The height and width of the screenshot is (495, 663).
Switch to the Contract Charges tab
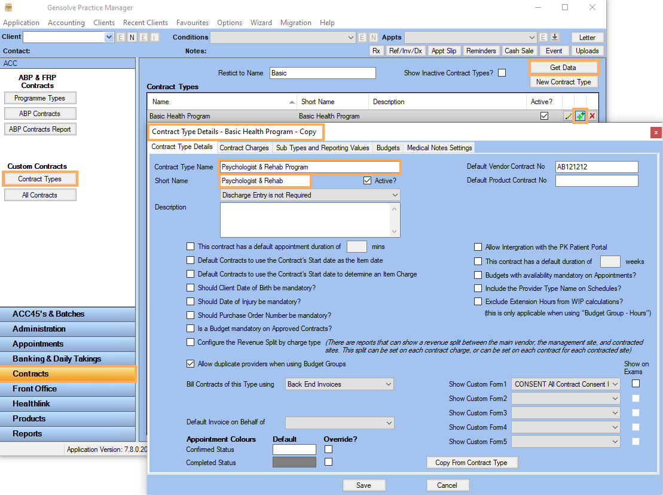[244, 148]
